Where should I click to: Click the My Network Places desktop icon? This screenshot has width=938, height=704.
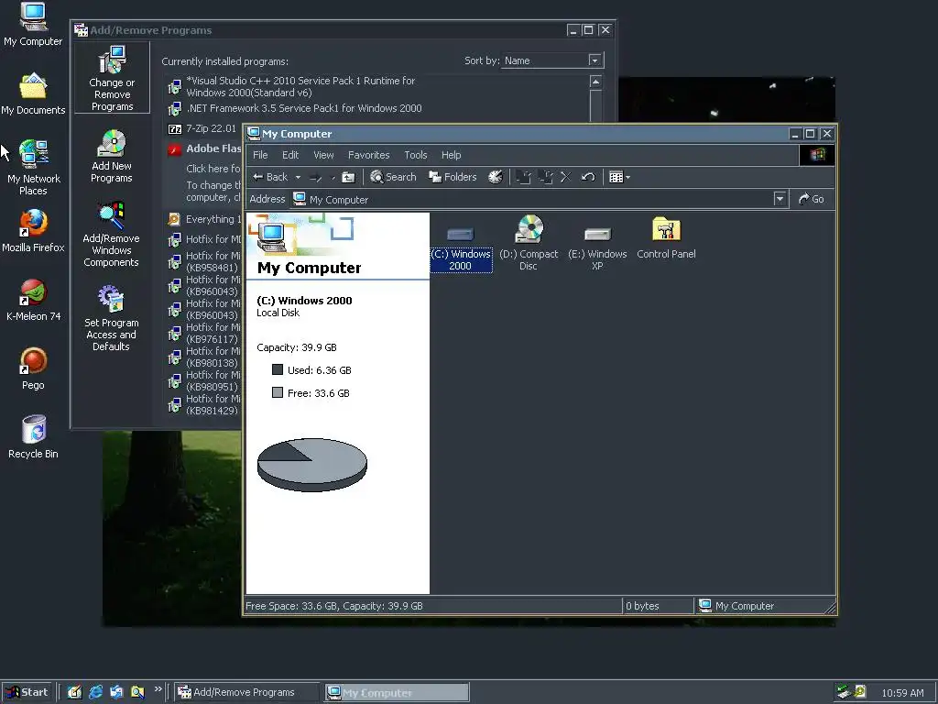point(34,168)
